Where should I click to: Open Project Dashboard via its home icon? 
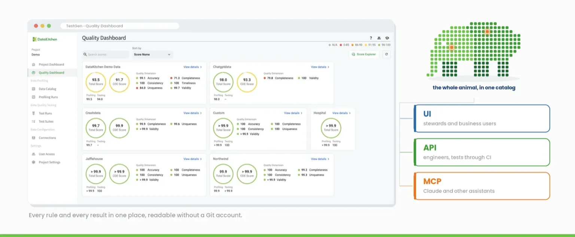[x=34, y=64]
